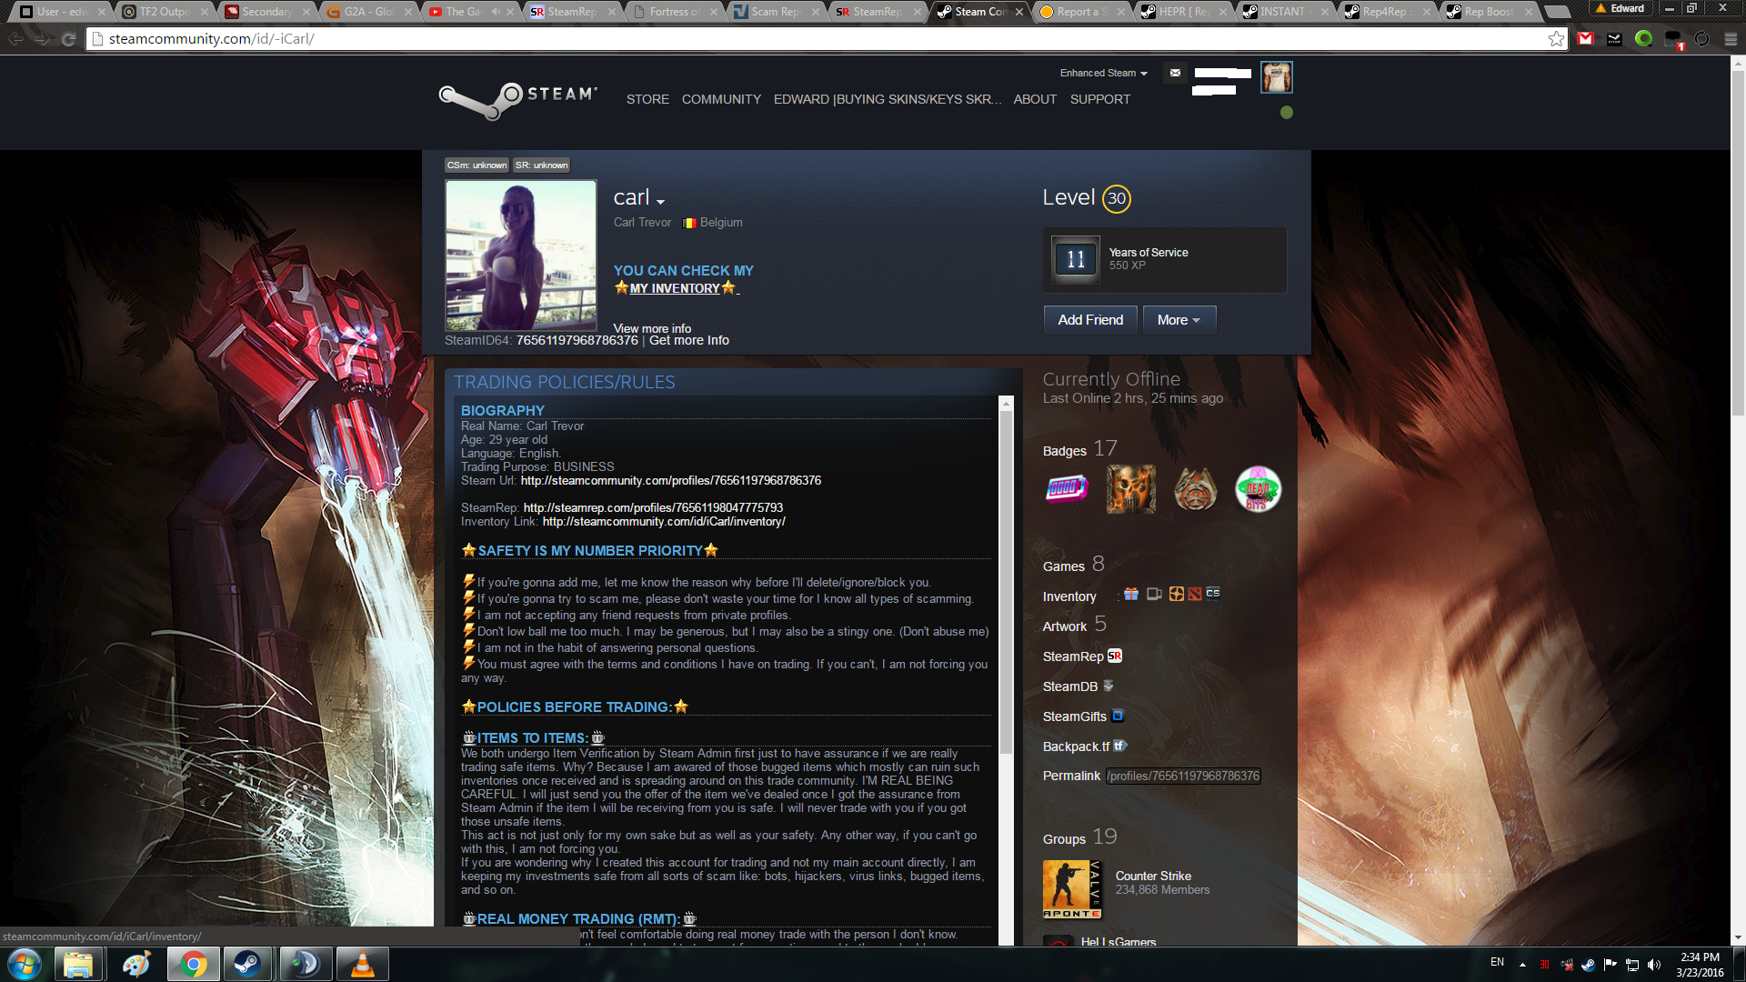This screenshot has height=982, width=1746.
Task: Open the STORE menu
Action: click(647, 99)
